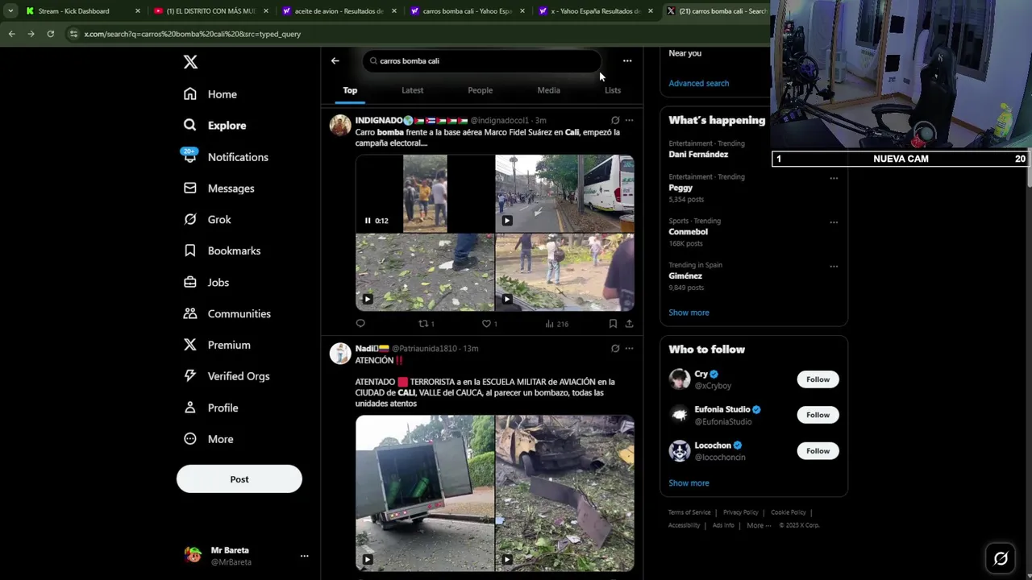
Task: Open Mr Bareta account menu dots
Action: tap(304, 556)
